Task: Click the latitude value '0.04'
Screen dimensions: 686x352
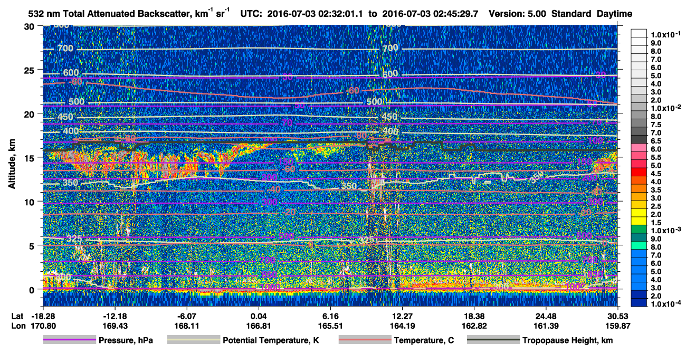Action: point(259,316)
